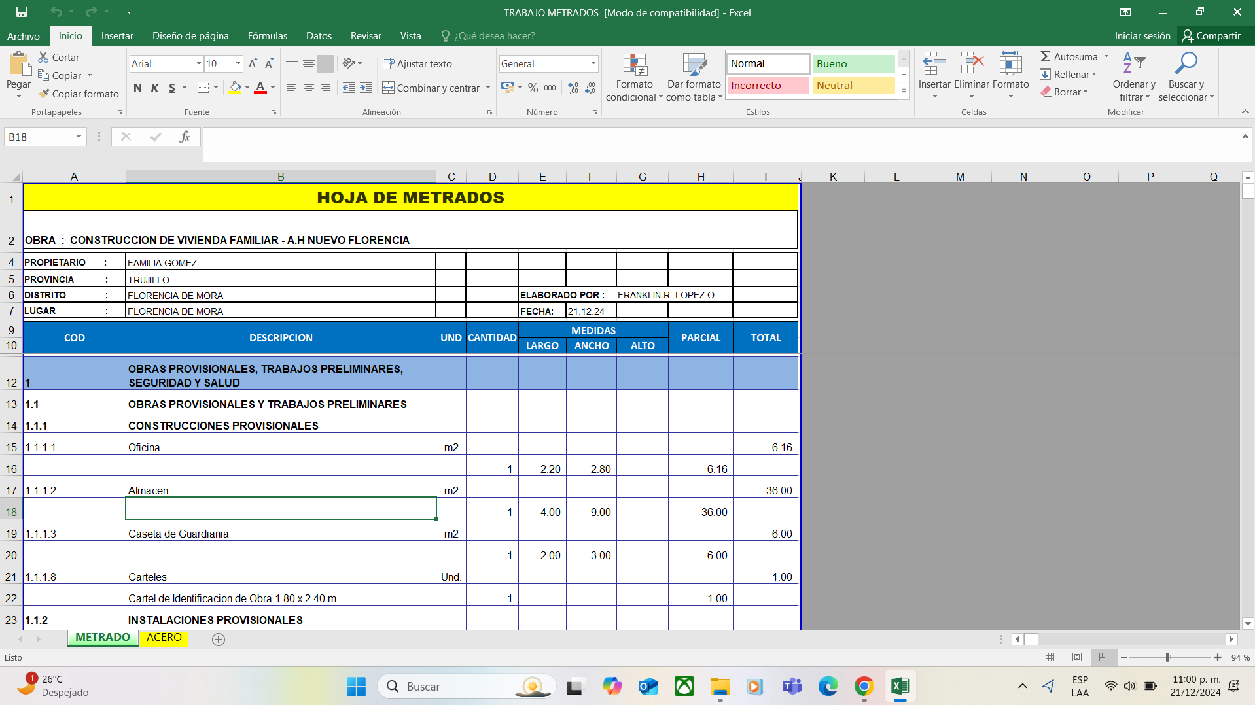Image resolution: width=1255 pixels, height=705 pixels.
Task: Apply the Bueno cell style
Action: [853, 63]
